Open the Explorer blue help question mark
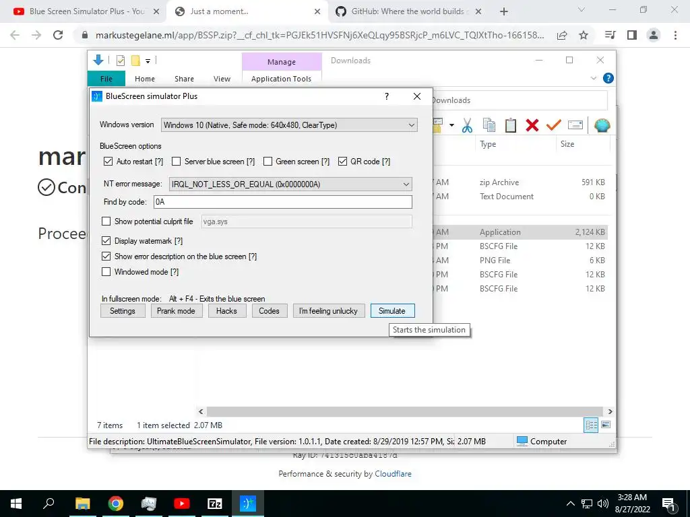 pyautogui.click(x=608, y=78)
